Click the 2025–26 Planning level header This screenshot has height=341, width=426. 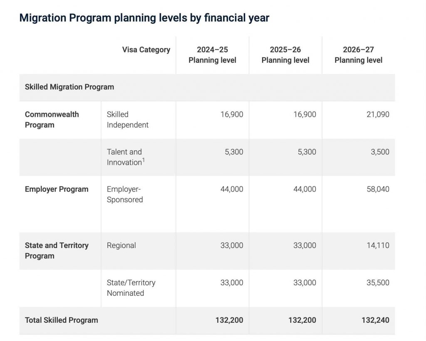click(285, 55)
